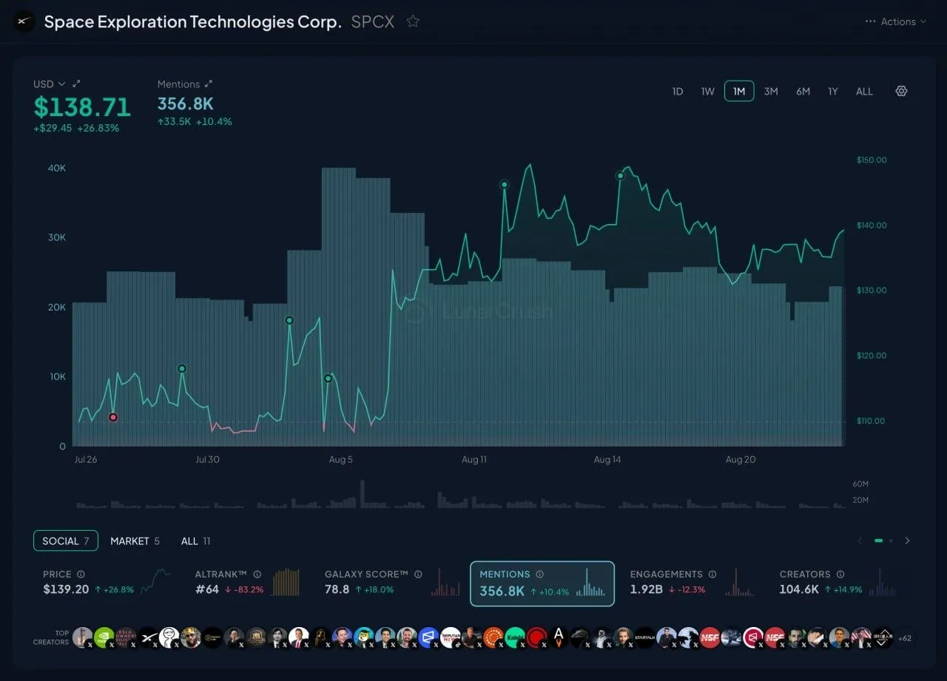
Task: Select the 1D time range
Action: (x=678, y=91)
